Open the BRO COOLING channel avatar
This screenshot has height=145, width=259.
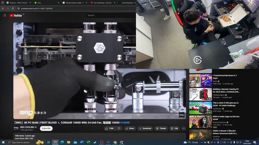coord(16,128)
